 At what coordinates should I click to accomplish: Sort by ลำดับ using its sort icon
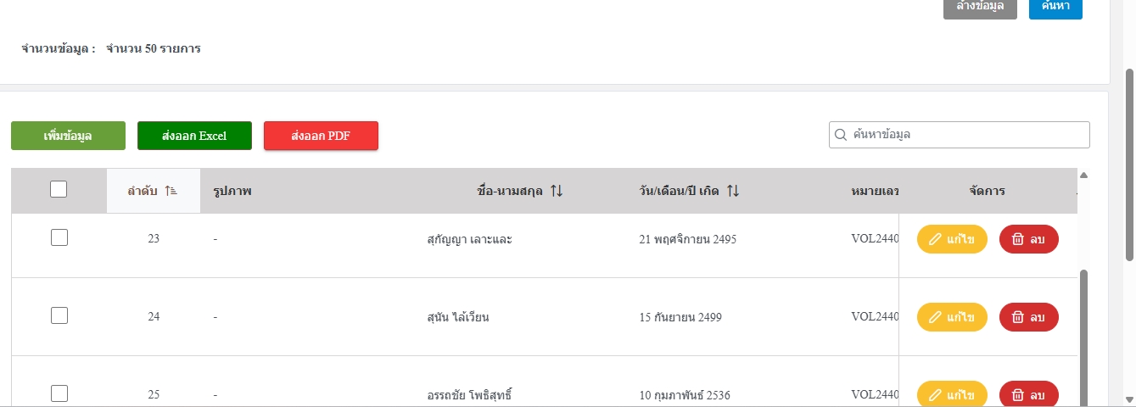(171, 192)
